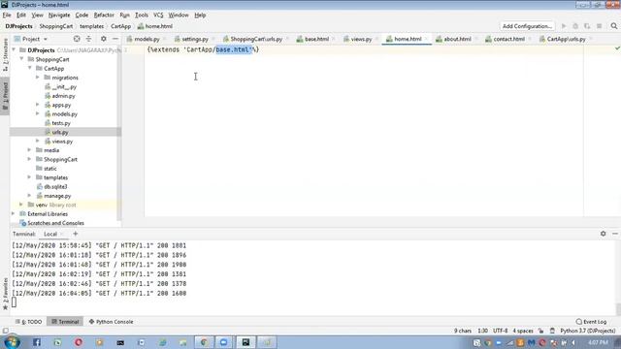This screenshot has width=621, height=349.
Task: Click the 1:30 cursor position status
Action: (x=483, y=331)
